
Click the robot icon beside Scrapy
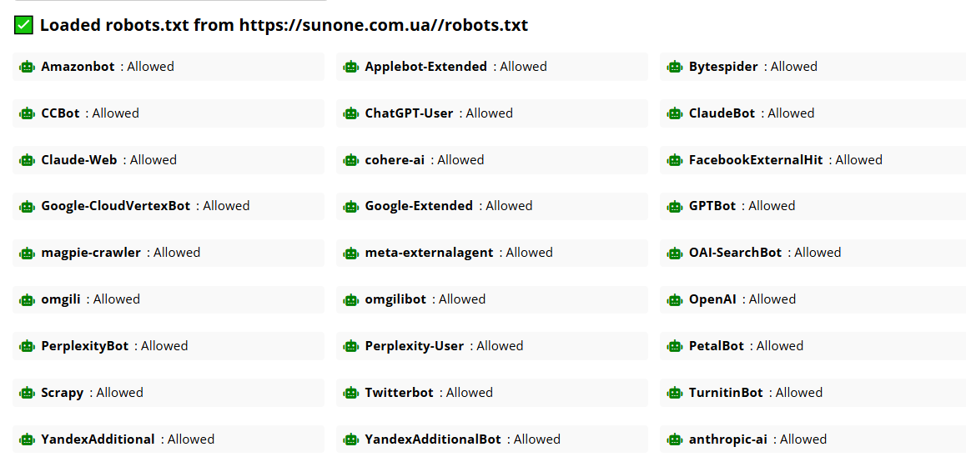pos(27,393)
